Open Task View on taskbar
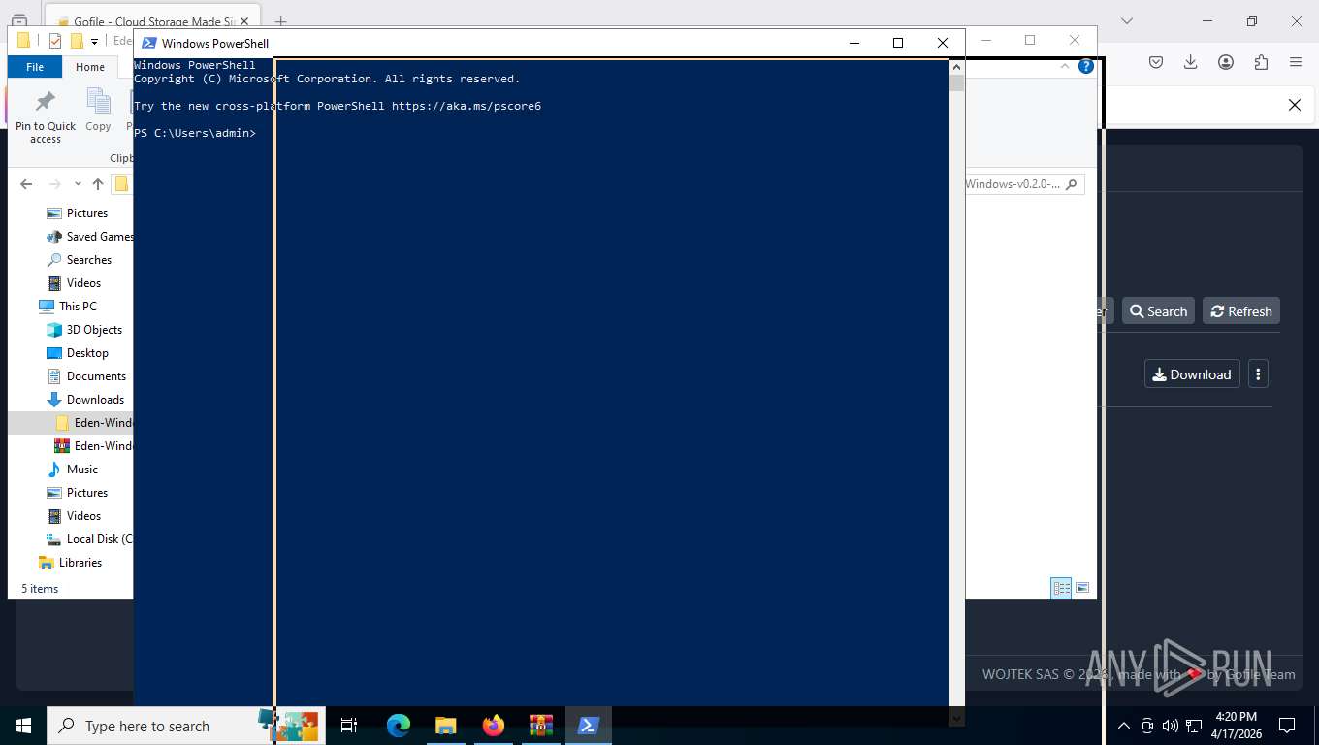The image size is (1319, 745). (x=349, y=726)
